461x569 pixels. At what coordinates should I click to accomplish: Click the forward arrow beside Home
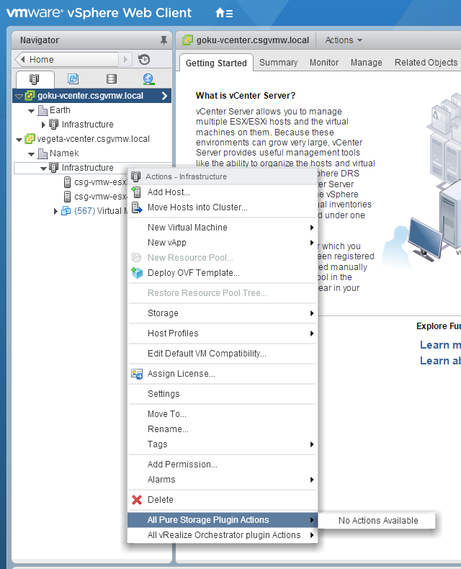click(125, 59)
